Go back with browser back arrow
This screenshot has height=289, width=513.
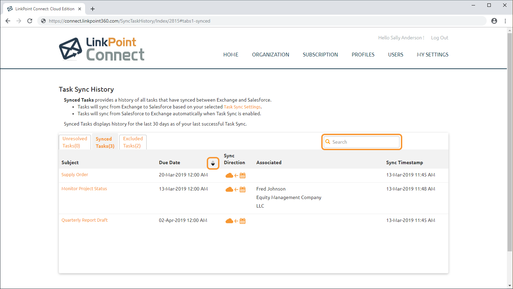(8, 21)
